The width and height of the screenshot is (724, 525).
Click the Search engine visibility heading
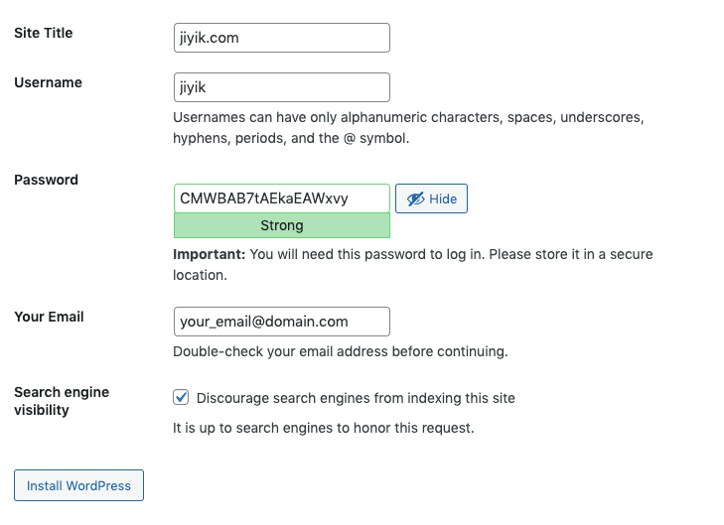(62, 401)
